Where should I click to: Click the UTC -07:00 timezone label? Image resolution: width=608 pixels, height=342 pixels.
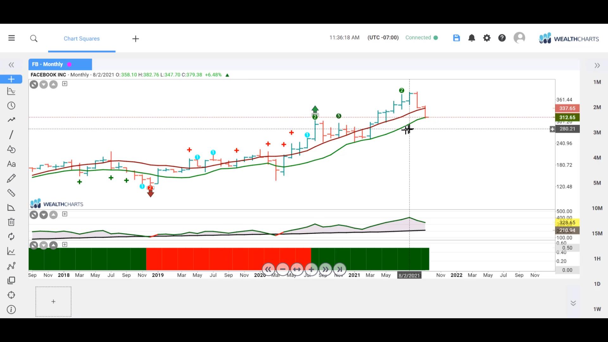coord(383,38)
